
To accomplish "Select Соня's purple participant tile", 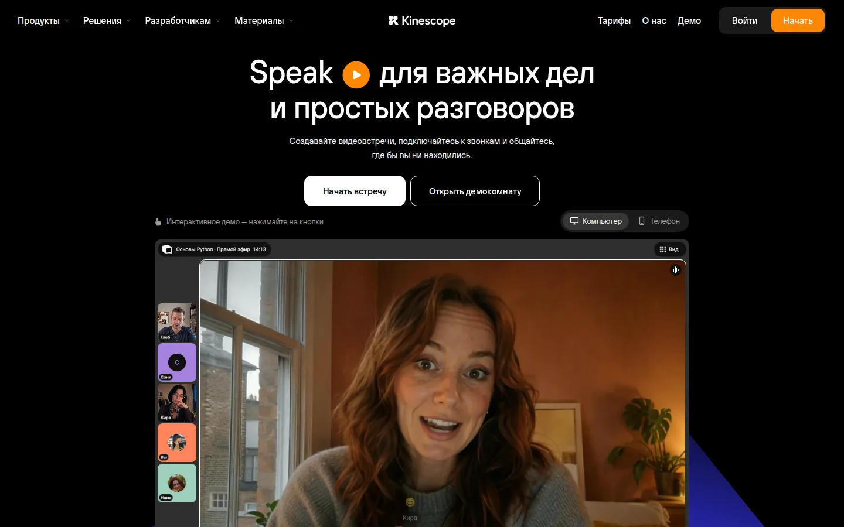I will pyautogui.click(x=177, y=362).
